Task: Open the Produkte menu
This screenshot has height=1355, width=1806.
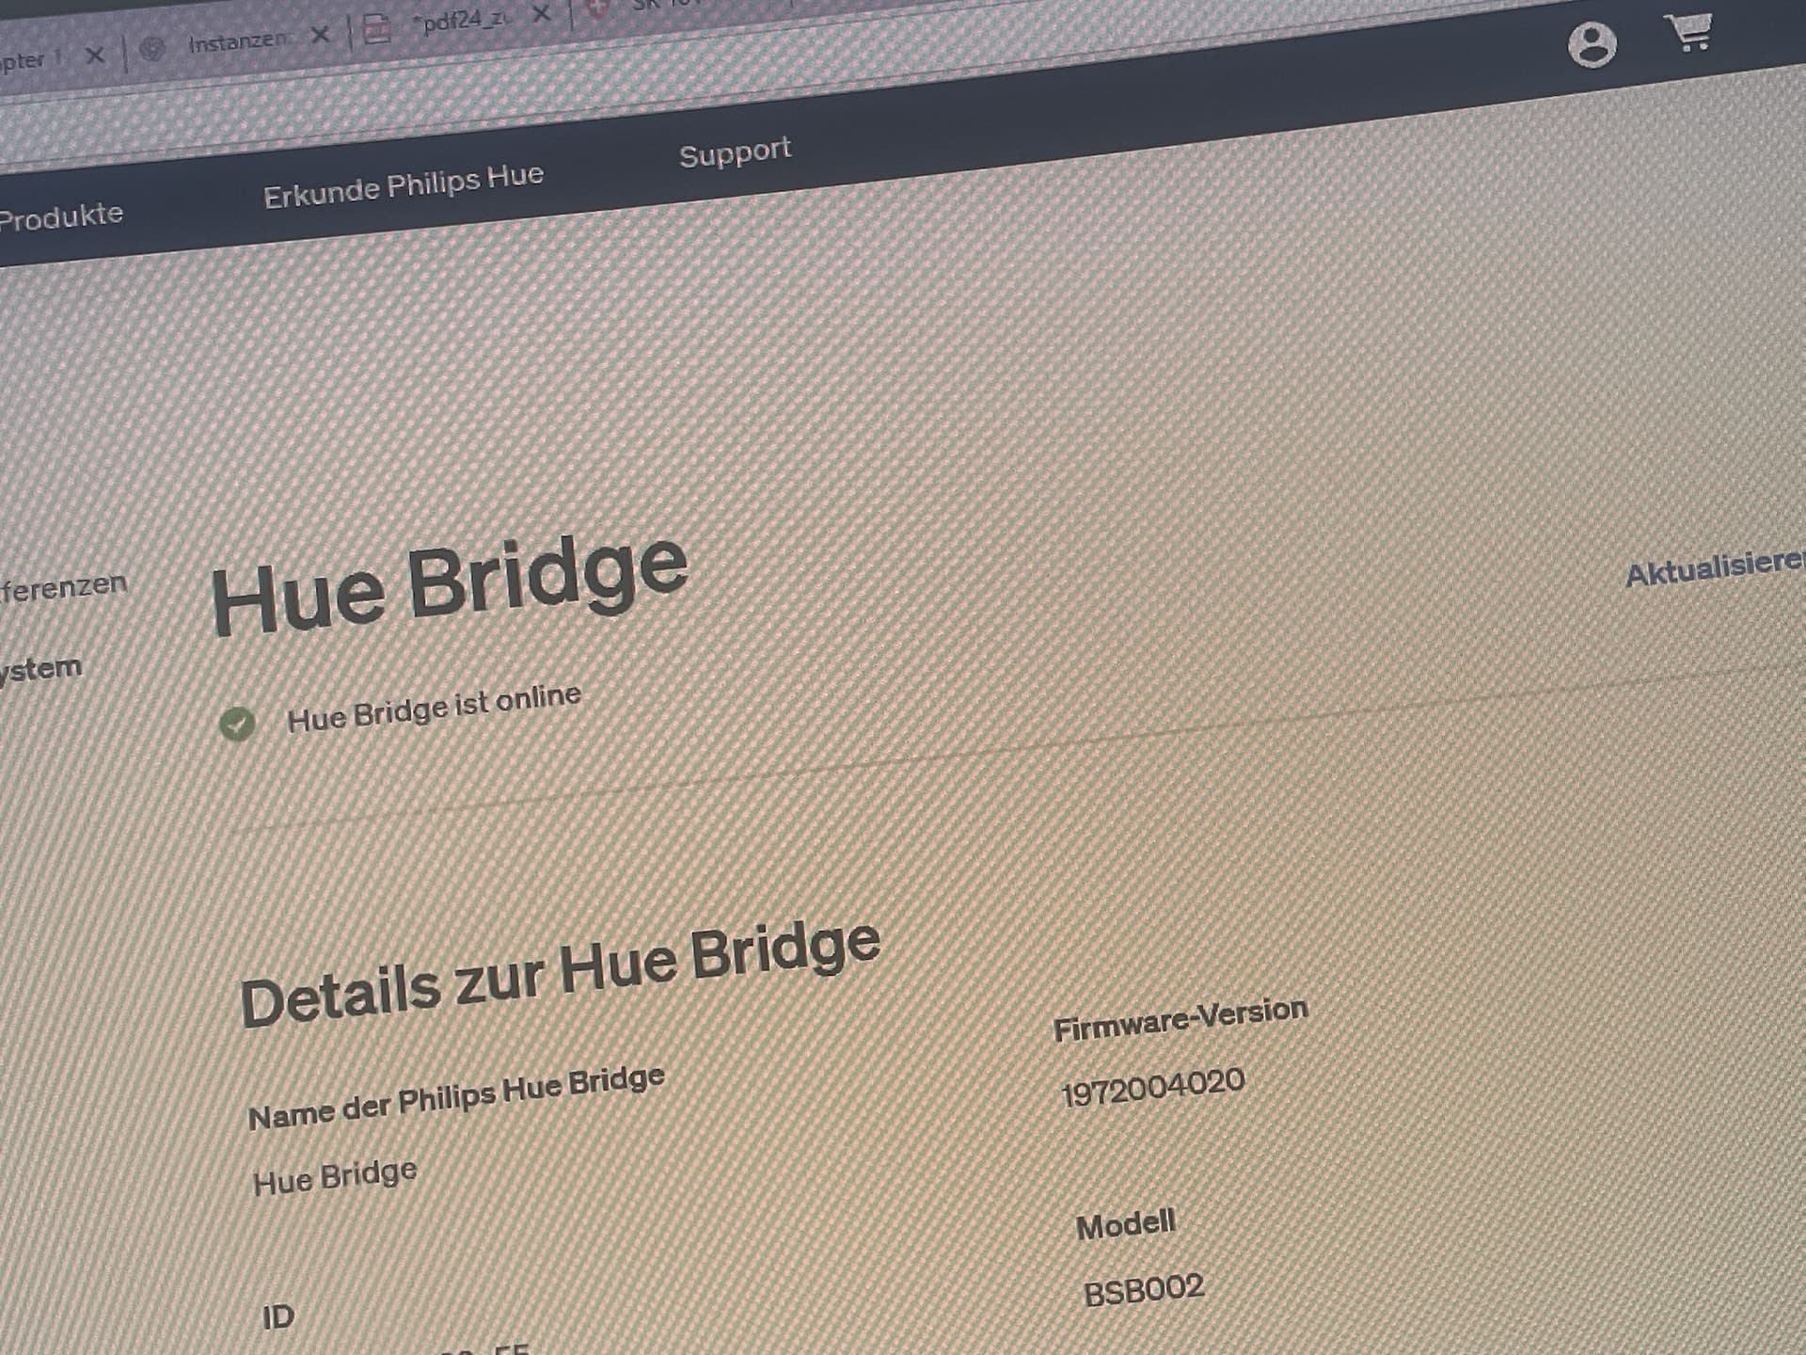Action: [x=61, y=217]
